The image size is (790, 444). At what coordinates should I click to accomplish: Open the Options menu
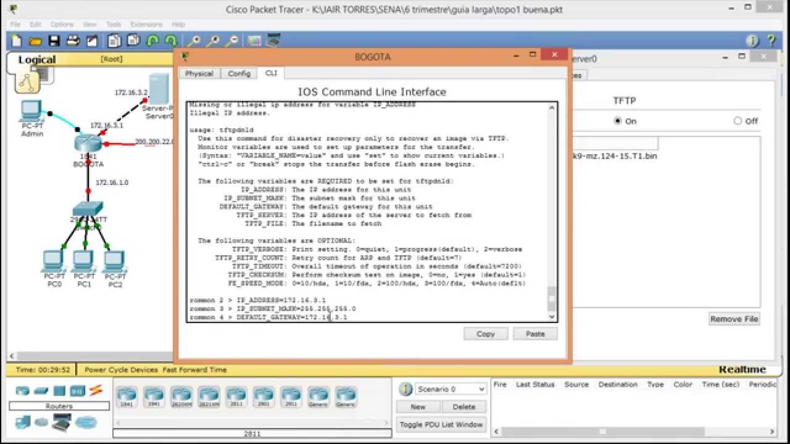coord(62,24)
